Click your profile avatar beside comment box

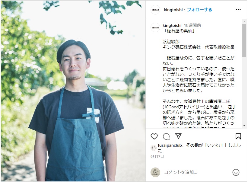tap(155, 172)
